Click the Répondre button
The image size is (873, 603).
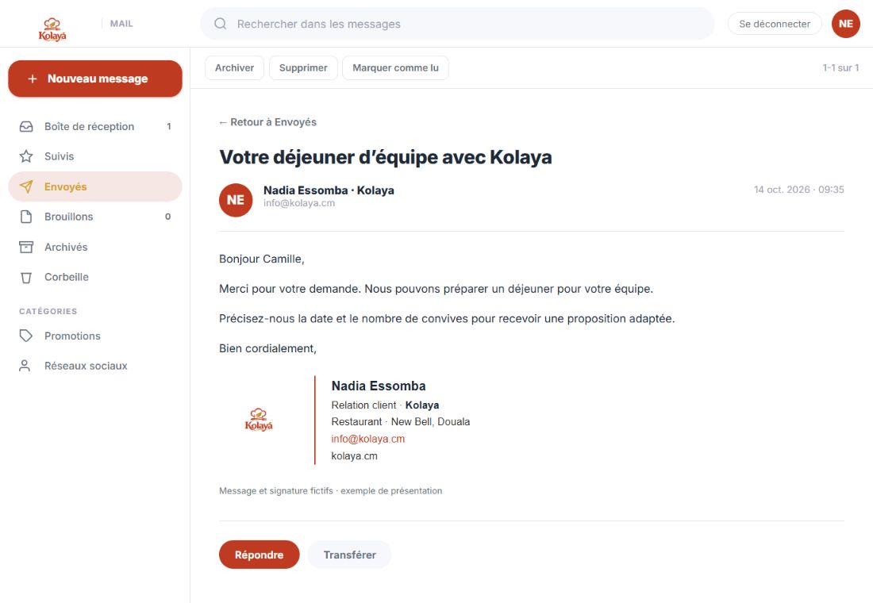click(259, 555)
